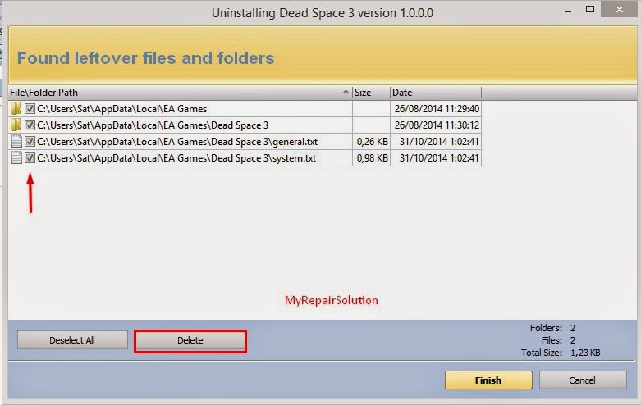Screen dimensions: 641x405
Task: Click the Finish button
Action: click(x=488, y=380)
